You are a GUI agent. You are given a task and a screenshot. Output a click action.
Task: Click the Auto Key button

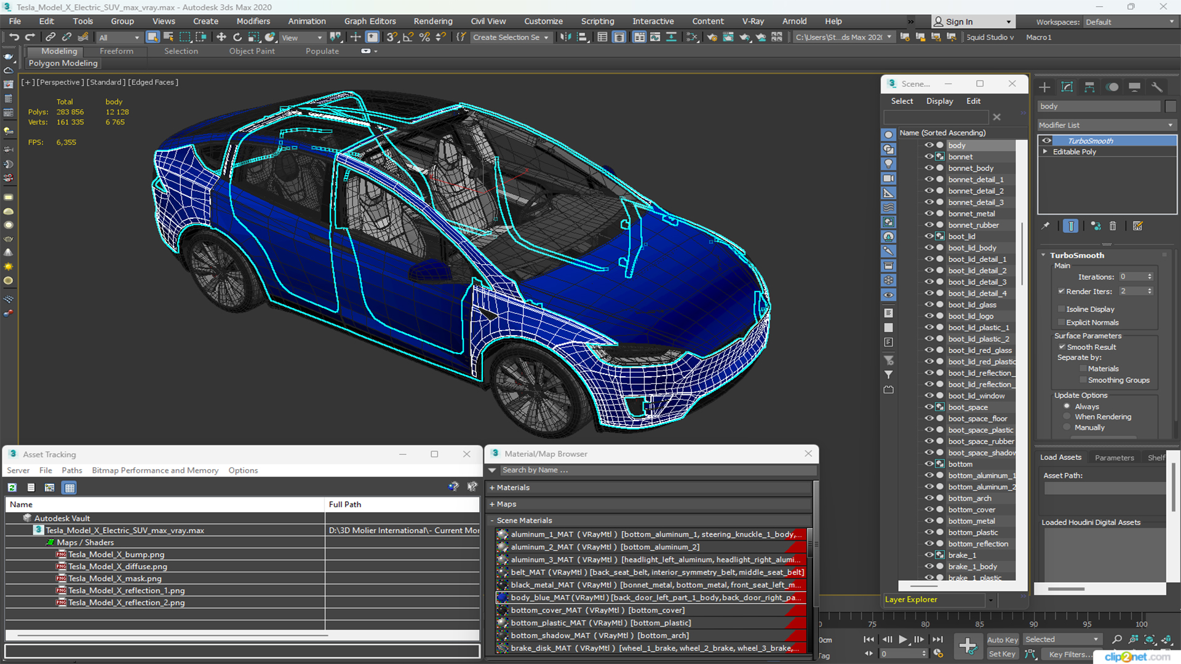[1002, 640]
